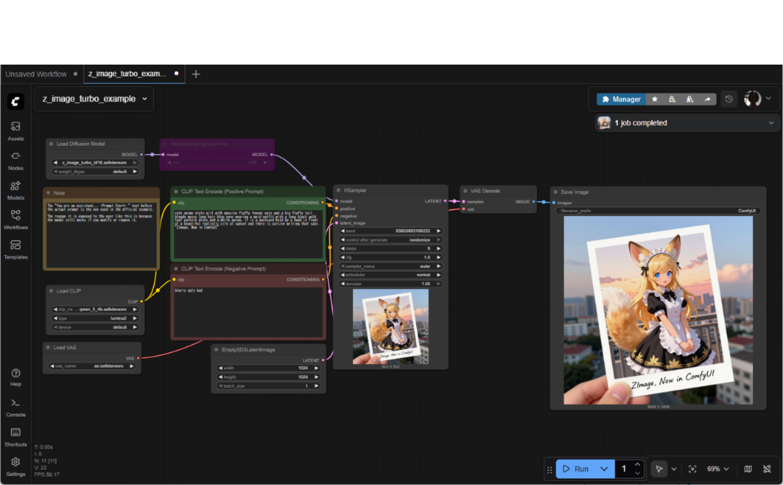Adjust the cfg 1.0 value
Screen dimensions: 783x485
pos(390,257)
